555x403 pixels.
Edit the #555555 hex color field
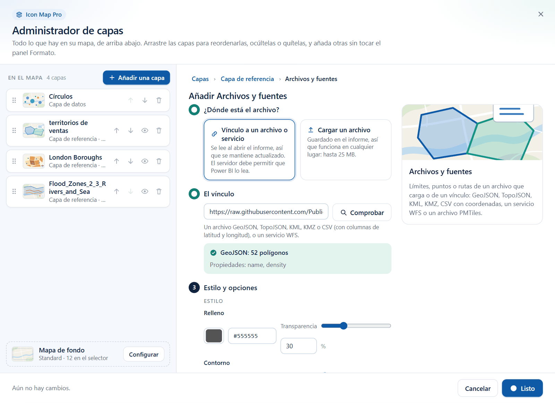pos(252,336)
